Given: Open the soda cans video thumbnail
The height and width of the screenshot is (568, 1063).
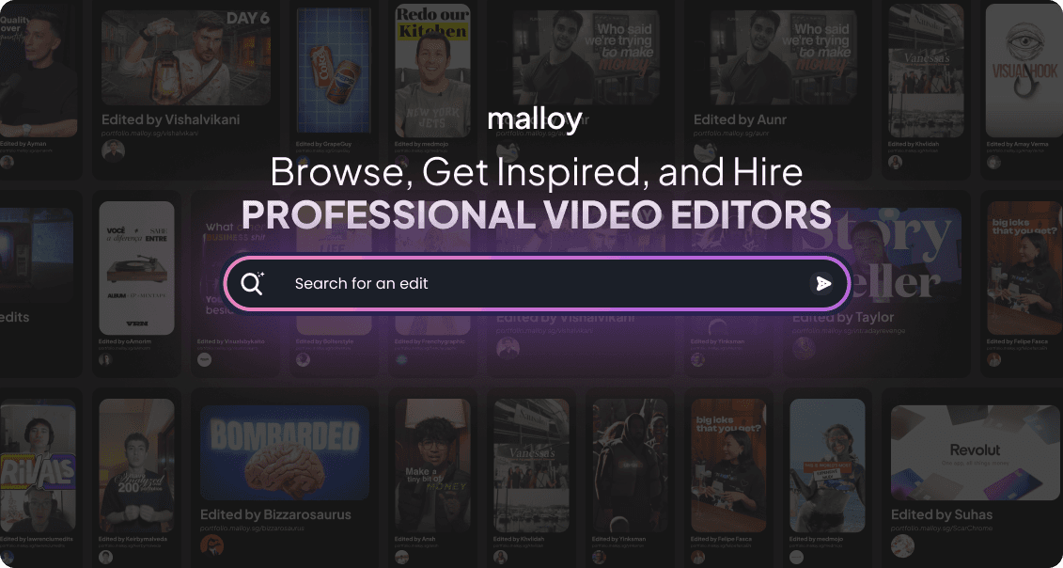Looking at the screenshot, I should (x=333, y=71).
